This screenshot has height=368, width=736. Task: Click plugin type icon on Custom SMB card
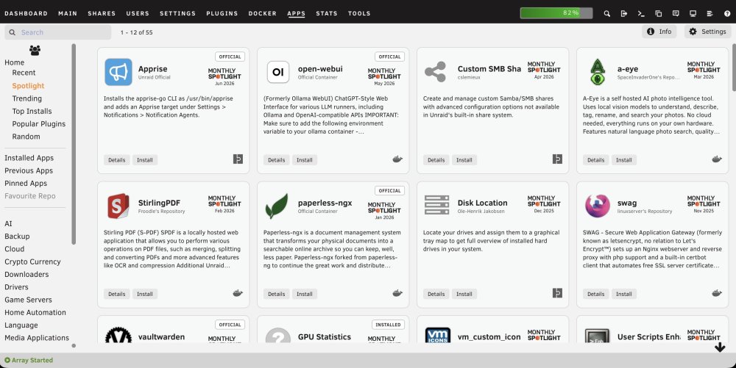point(557,159)
